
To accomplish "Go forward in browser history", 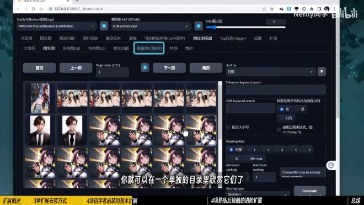I will [26, 9].
